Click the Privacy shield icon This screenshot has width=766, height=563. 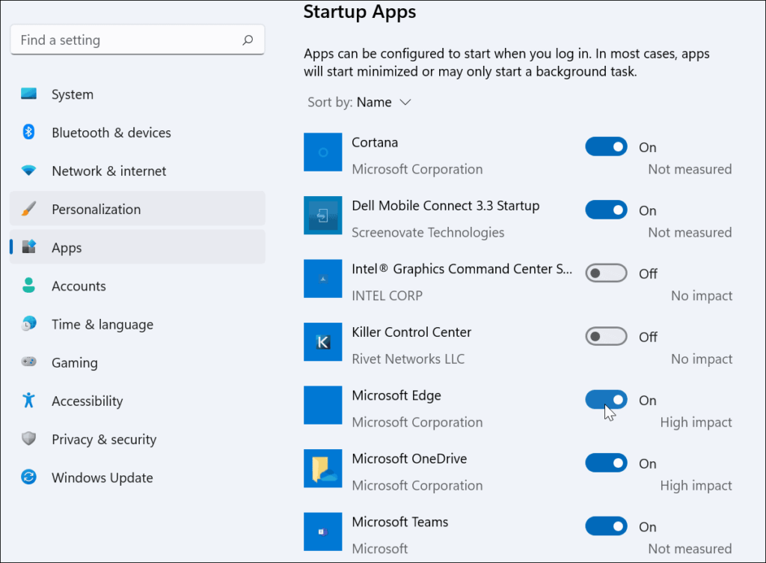click(29, 439)
